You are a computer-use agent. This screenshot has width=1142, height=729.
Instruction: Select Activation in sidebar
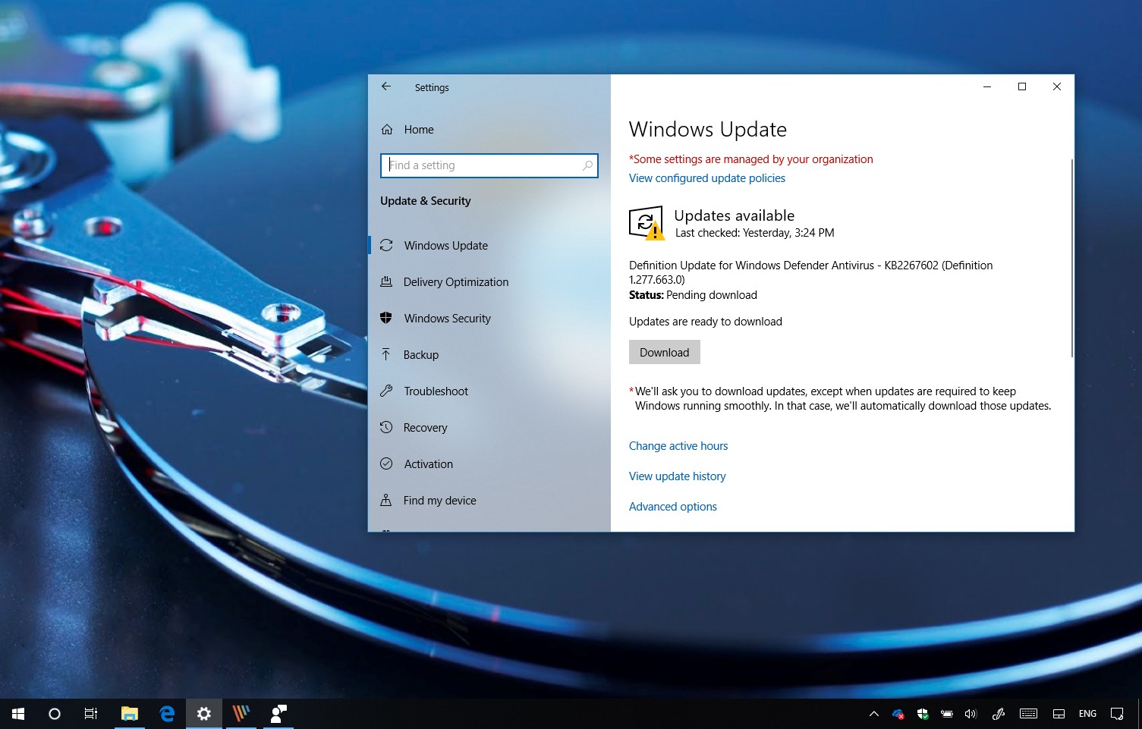point(489,463)
